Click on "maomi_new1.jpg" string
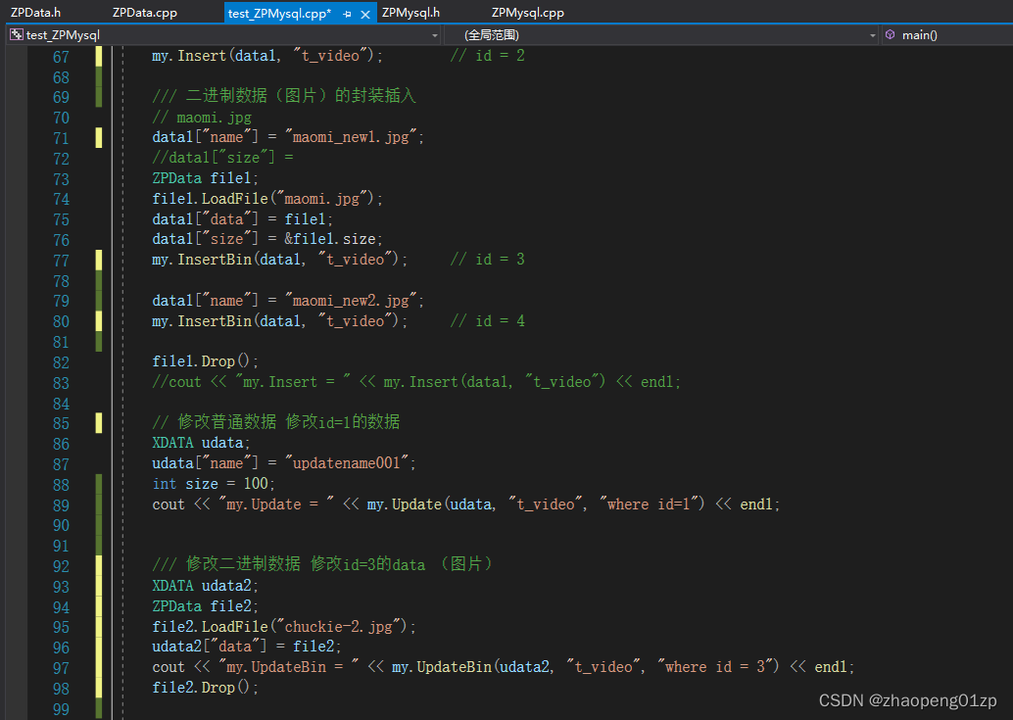The height and width of the screenshot is (720, 1013). 352,137
